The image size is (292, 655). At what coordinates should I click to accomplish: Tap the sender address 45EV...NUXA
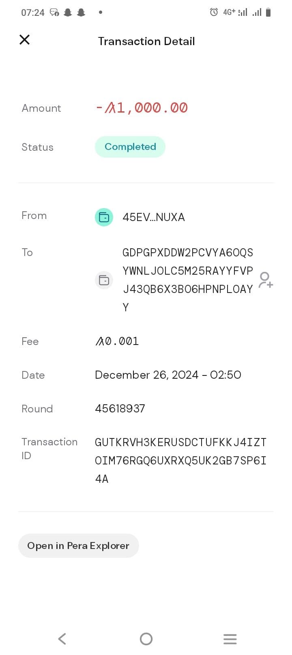pyautogui.click(x=154, y=217)
